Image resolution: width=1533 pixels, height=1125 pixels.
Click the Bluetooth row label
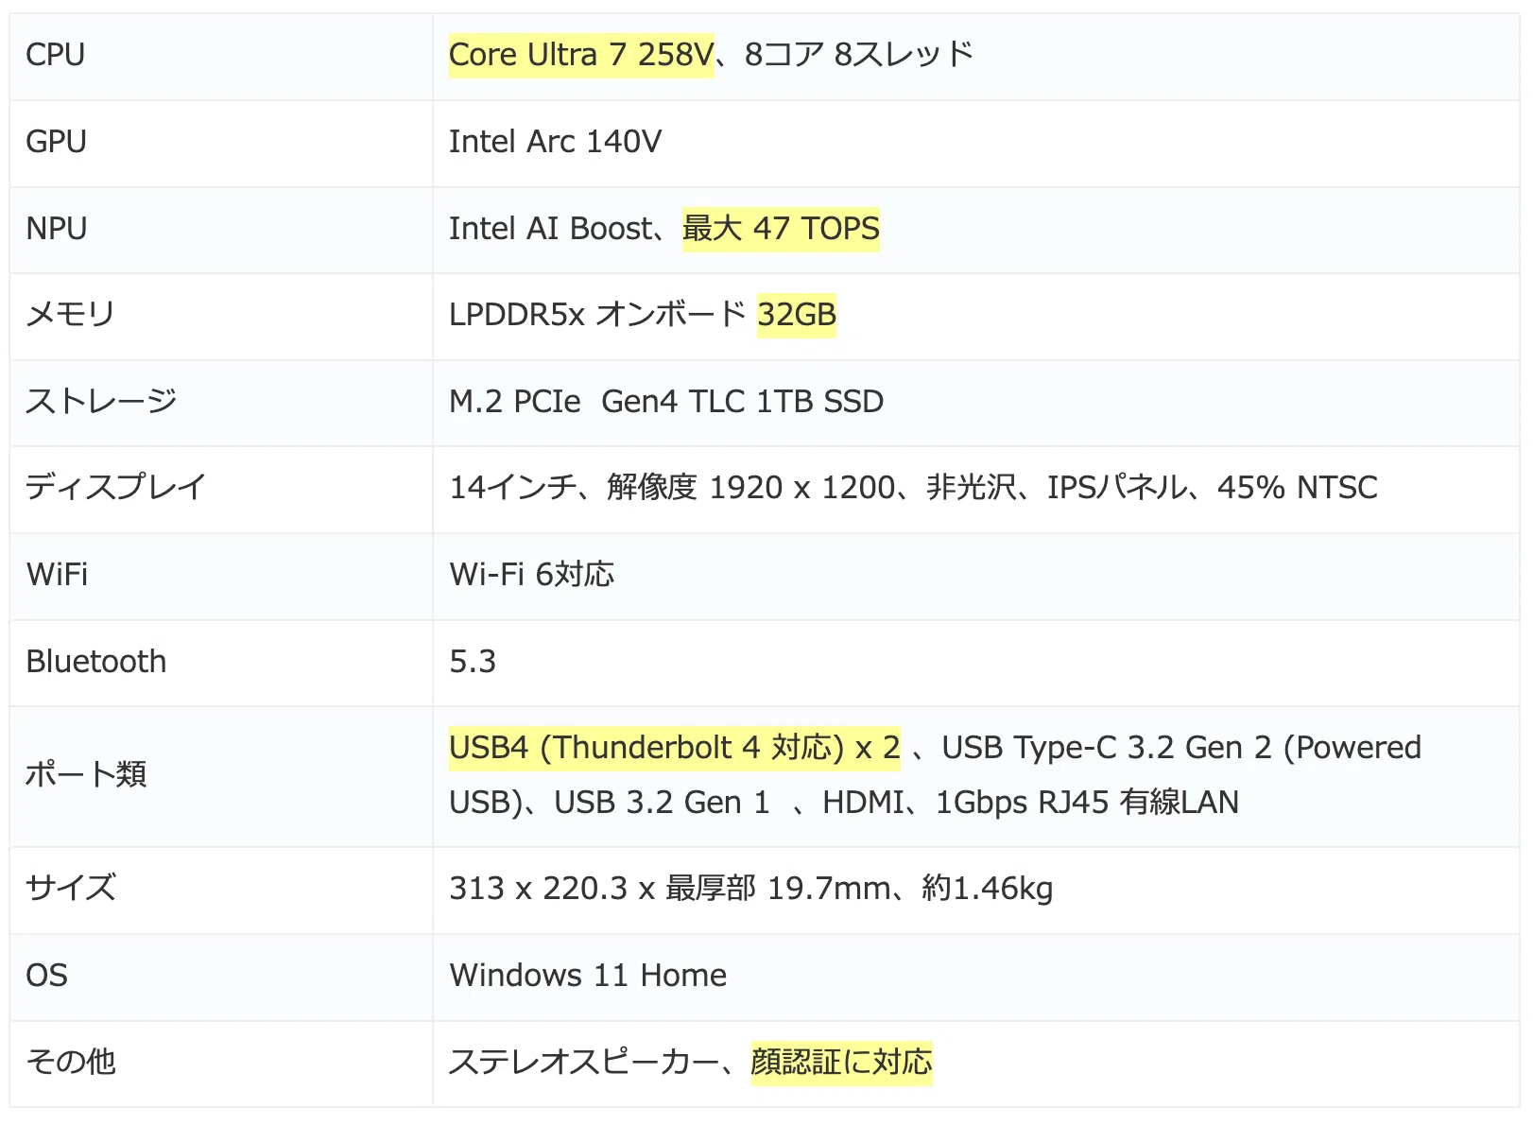point(95,662)
